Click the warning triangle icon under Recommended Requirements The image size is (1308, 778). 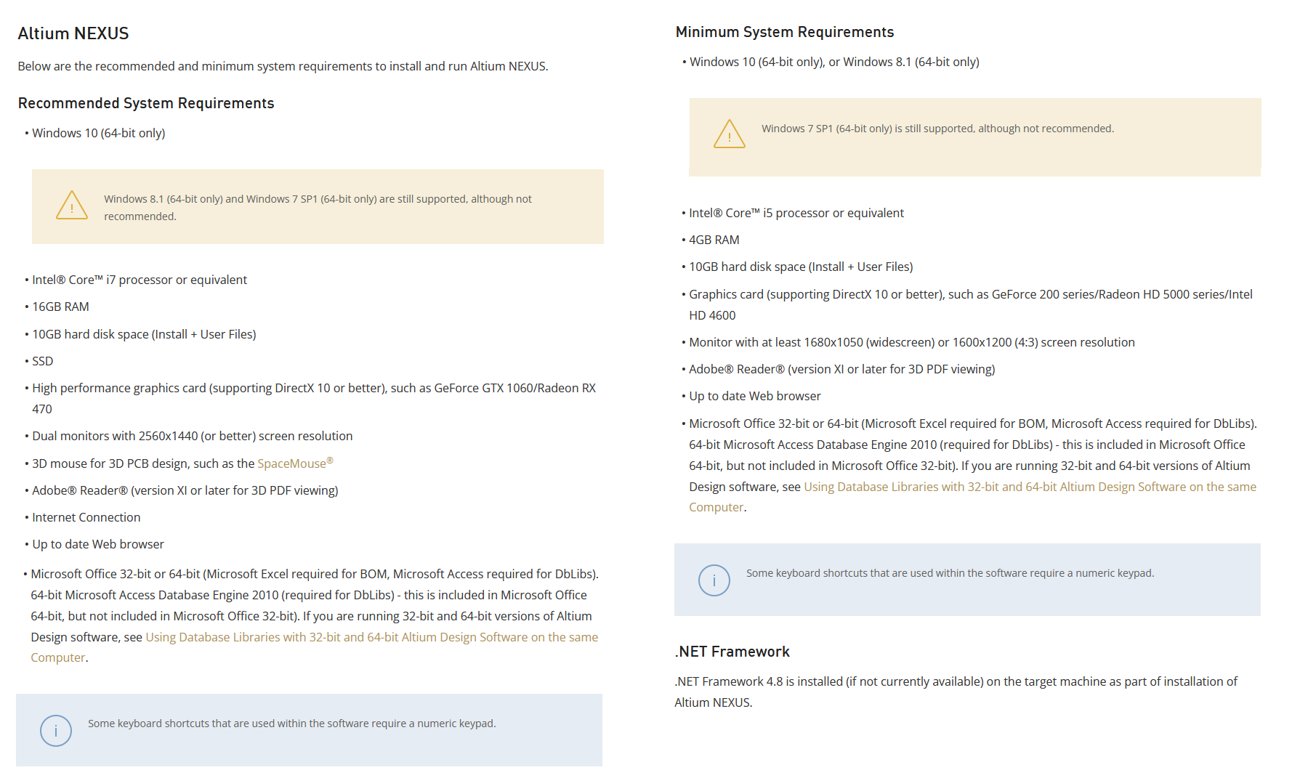point(72,206)
